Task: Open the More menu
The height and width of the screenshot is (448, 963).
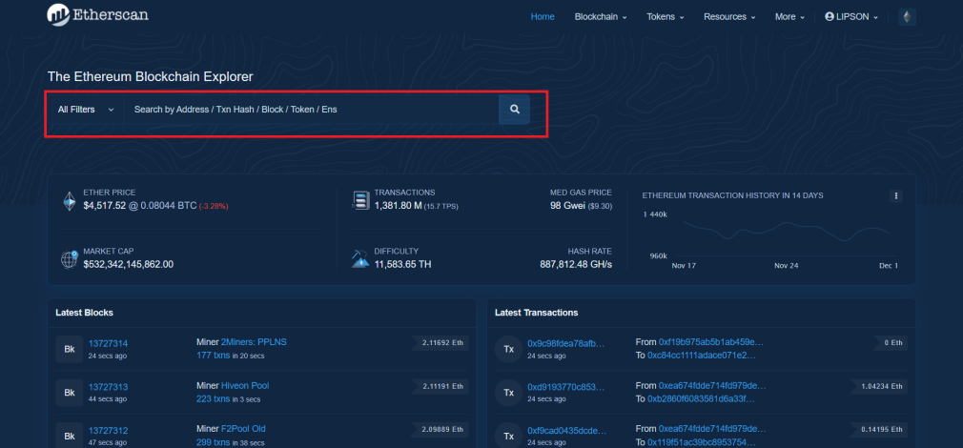Action: coord(789,16)
